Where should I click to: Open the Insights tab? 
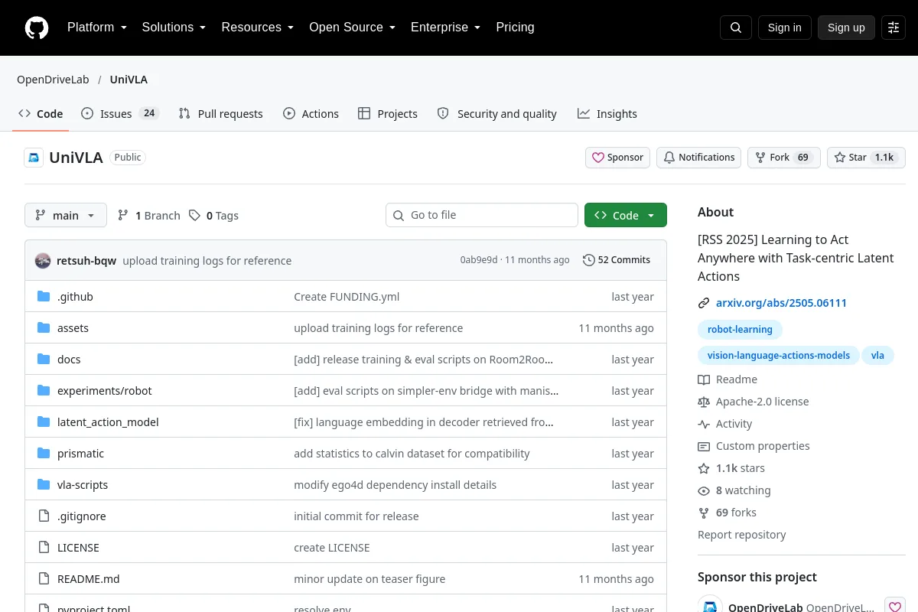click(607, 114)
